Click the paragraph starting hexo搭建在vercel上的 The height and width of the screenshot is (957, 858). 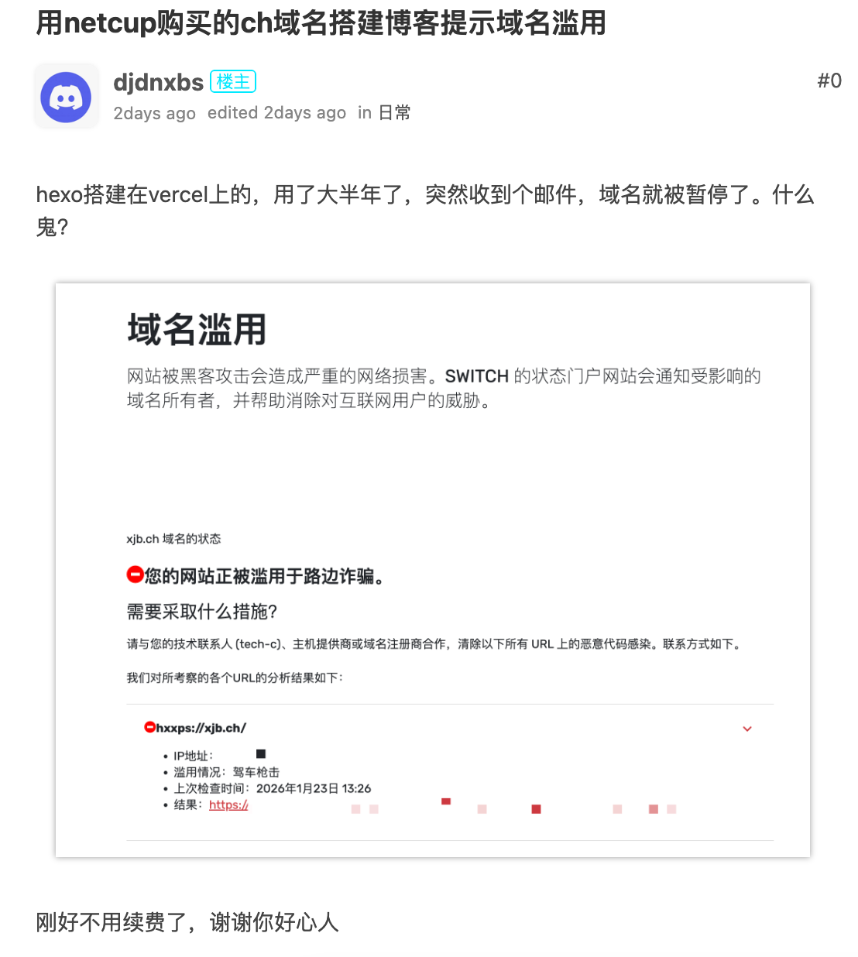pyautogui.click(x=425, y=210)
